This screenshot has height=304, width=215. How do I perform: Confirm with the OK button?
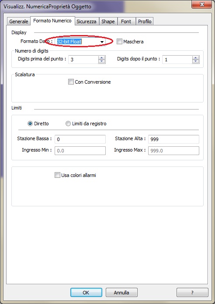coord(86,292)
